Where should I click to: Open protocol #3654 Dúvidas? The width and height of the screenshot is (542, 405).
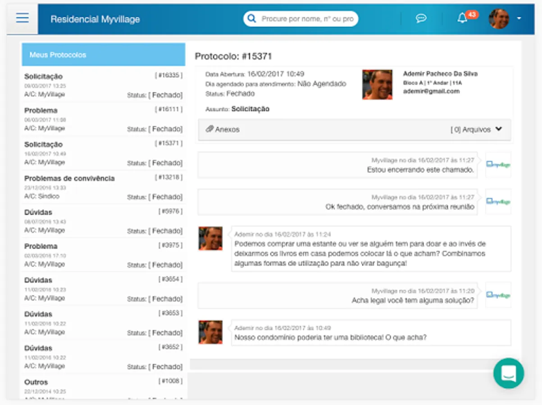pyautogui.click(x=104, y=289)
